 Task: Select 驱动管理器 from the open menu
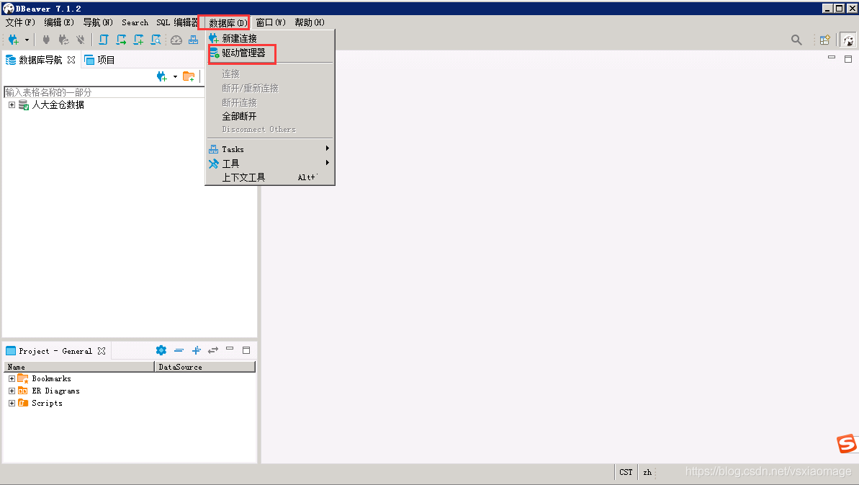241,53
